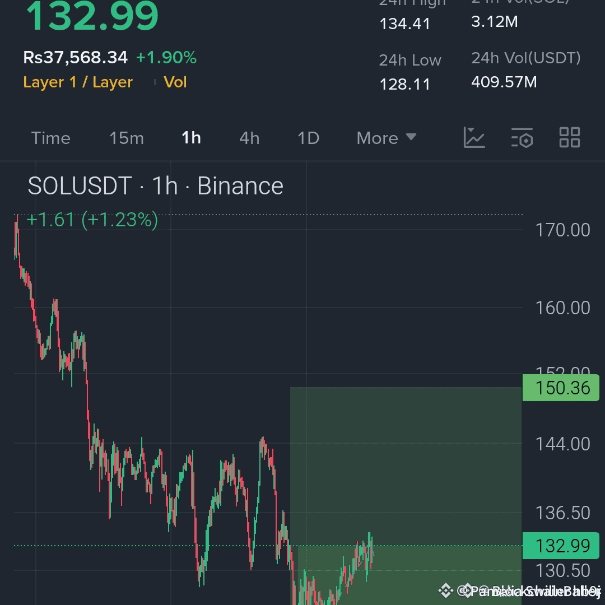Open the Vol tag link
The image size is (605, 605).
coord(175,82)
